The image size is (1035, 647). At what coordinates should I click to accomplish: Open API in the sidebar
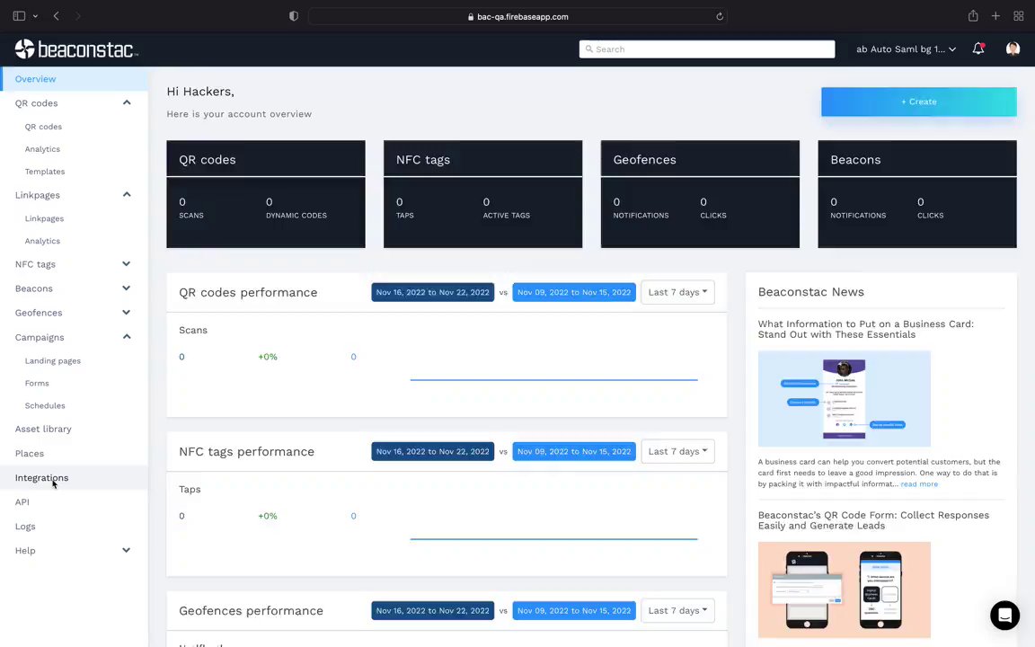(x=22, y=502)
